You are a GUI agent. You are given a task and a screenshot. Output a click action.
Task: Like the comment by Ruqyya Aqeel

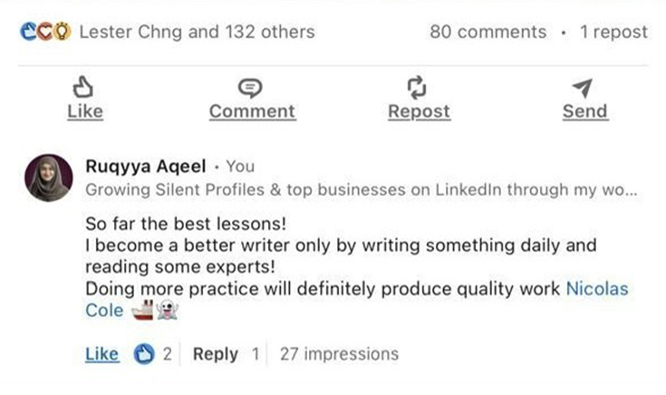[101, 354]
